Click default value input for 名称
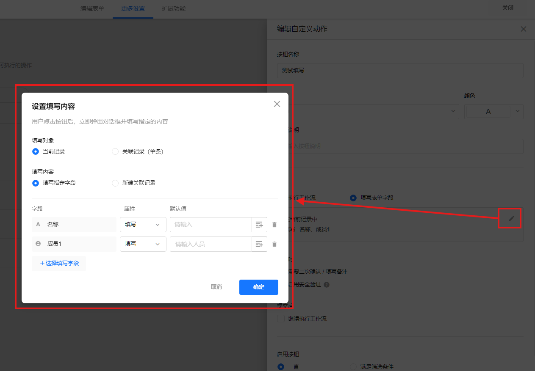The image size is (535, 371). click(x=211, y=225)
